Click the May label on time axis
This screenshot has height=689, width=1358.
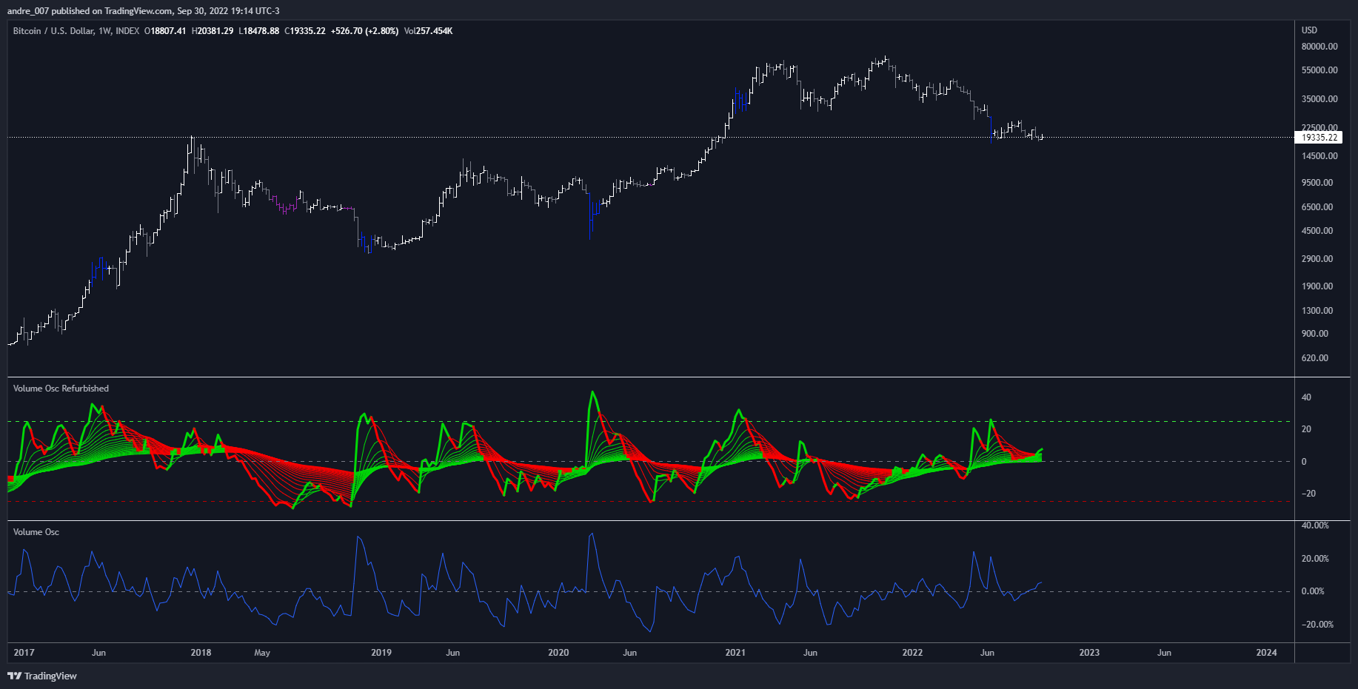tap(262, 653)
